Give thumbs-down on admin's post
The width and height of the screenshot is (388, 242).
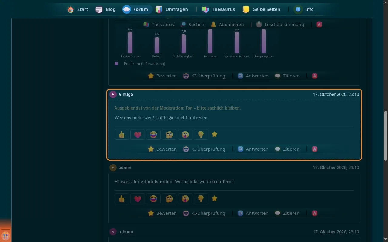pyautogui.click(x=201, y=198)
